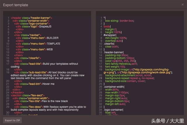This screenshot has width=187, height=125.
Task: Click the box-sizing: border-box CSS line
Action: (120, 21)
